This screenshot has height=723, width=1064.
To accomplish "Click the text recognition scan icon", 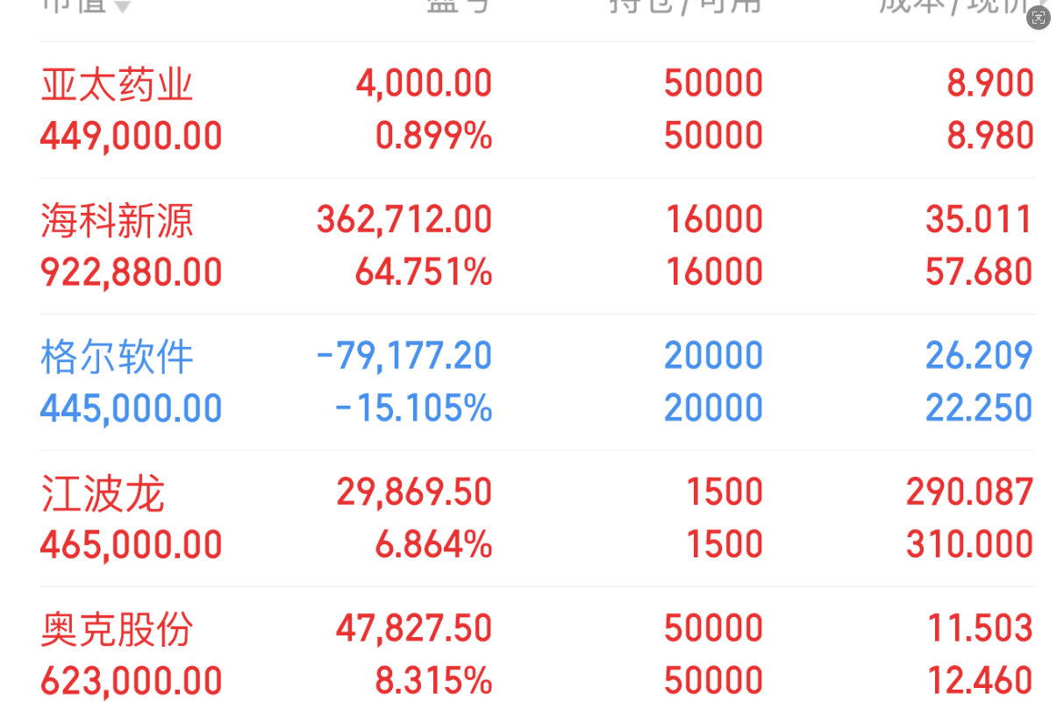I will pos(1039,18).
